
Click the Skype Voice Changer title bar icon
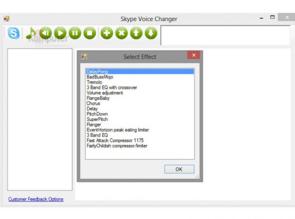[6, 18]
